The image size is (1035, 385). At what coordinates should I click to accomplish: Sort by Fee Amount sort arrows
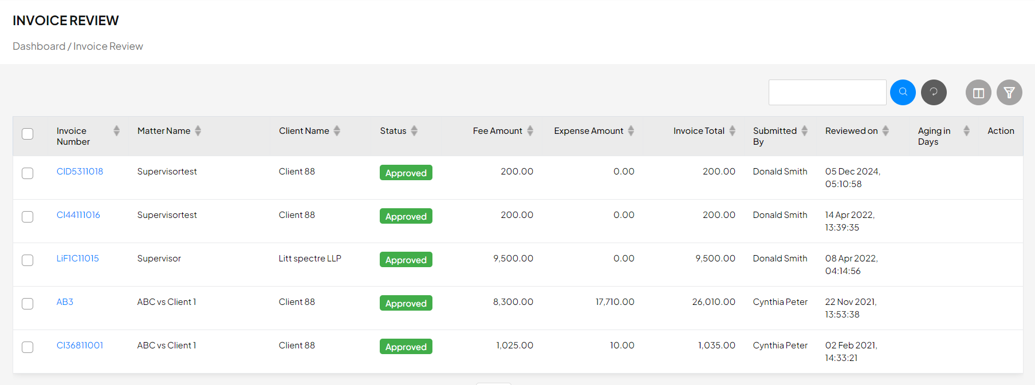click(530, 131)
